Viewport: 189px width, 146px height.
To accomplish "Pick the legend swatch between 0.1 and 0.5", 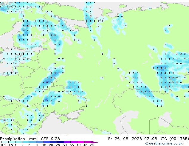I will click(x=5, y=142).
